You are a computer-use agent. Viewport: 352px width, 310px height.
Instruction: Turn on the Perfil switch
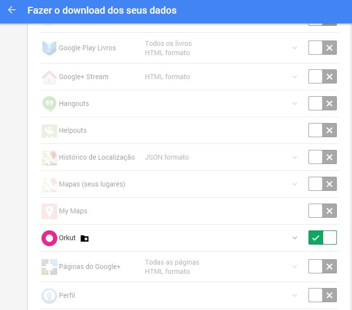pyautogui.click(x=322, y=295)
